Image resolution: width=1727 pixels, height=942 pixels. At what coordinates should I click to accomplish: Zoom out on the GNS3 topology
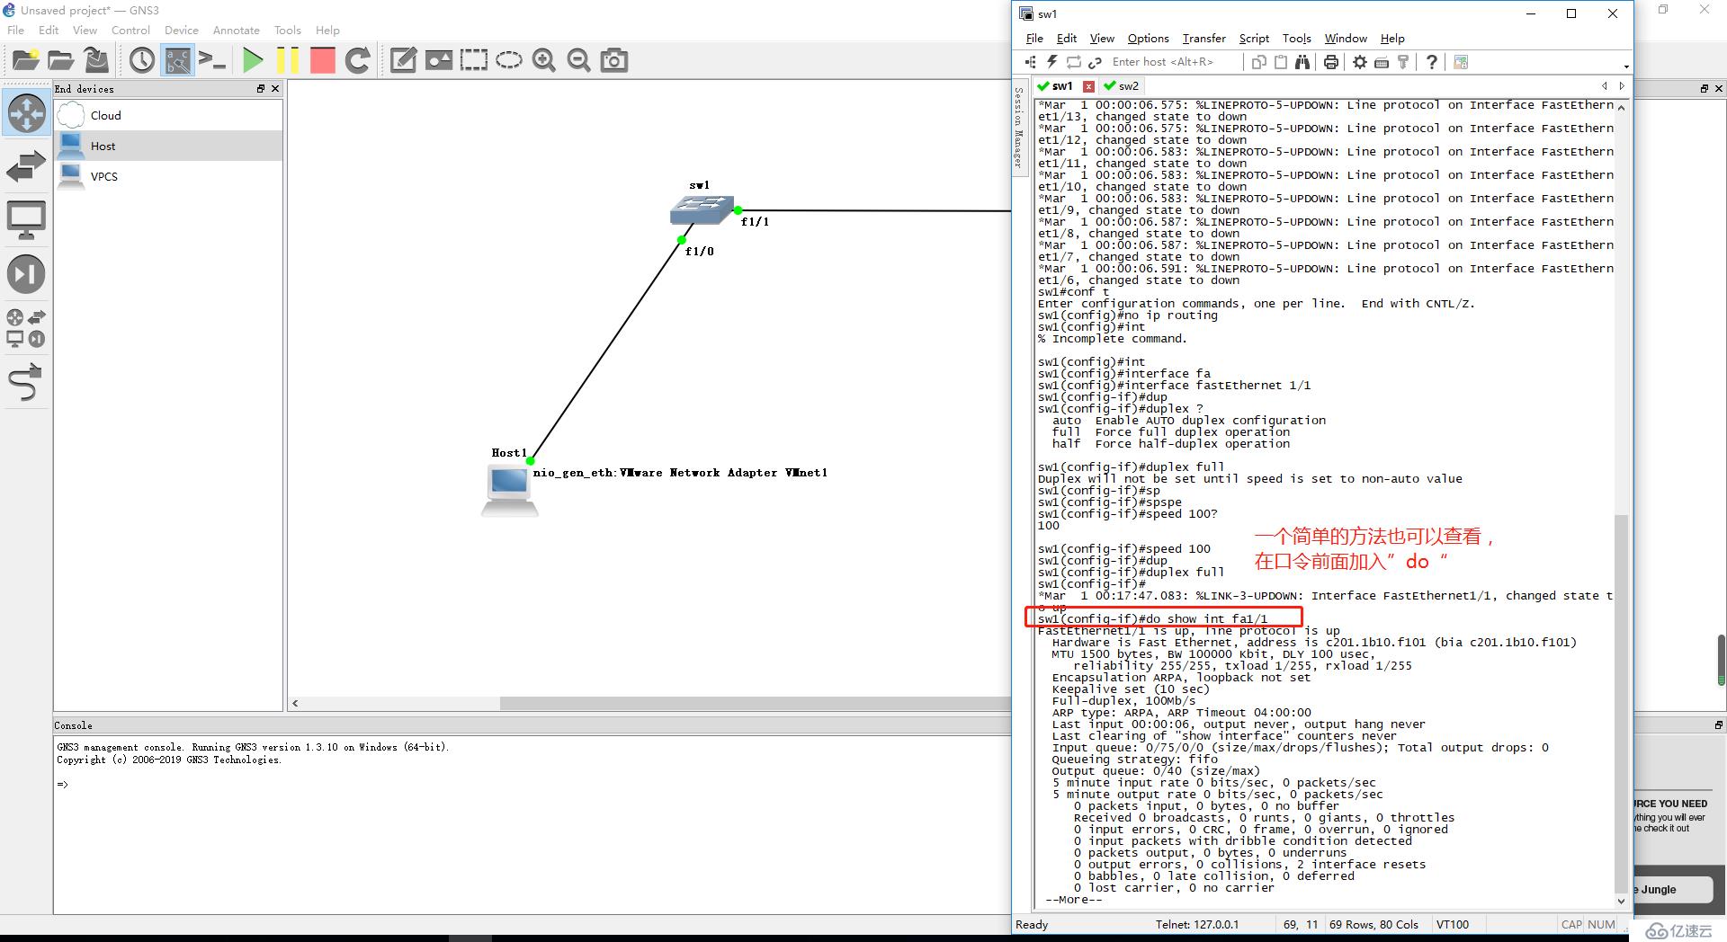coord(579,60)
